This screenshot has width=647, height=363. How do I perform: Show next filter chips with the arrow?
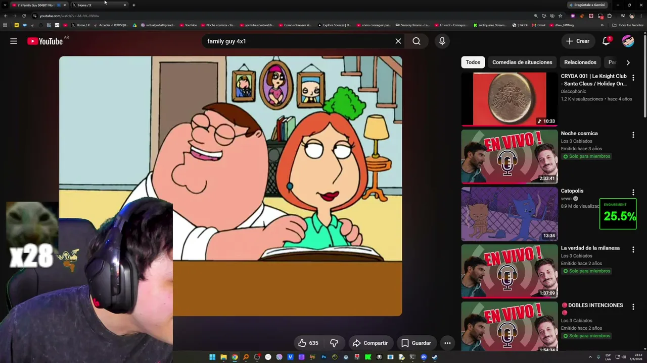click(x=628, y=63)
